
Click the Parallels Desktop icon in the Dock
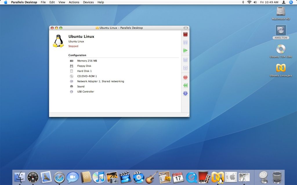[218, 177]
